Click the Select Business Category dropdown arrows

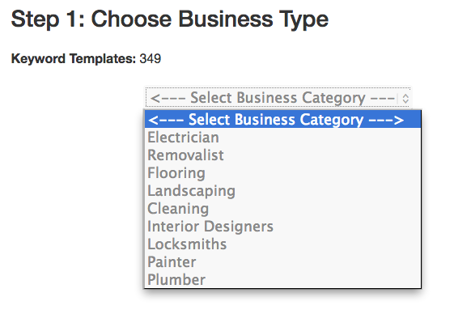click(x=405, y=98)
